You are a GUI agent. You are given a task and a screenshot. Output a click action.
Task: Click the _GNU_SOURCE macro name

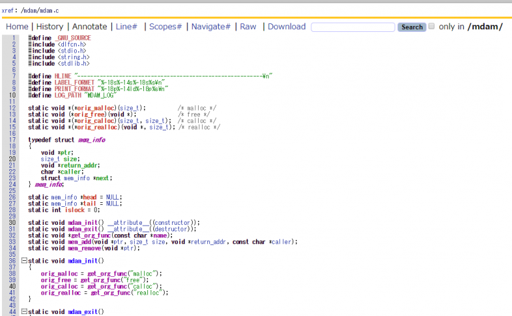(x=73, y=38)
